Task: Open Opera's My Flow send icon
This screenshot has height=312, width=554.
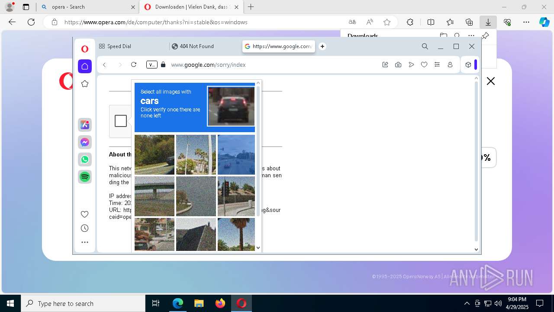Action: [411, 65]
